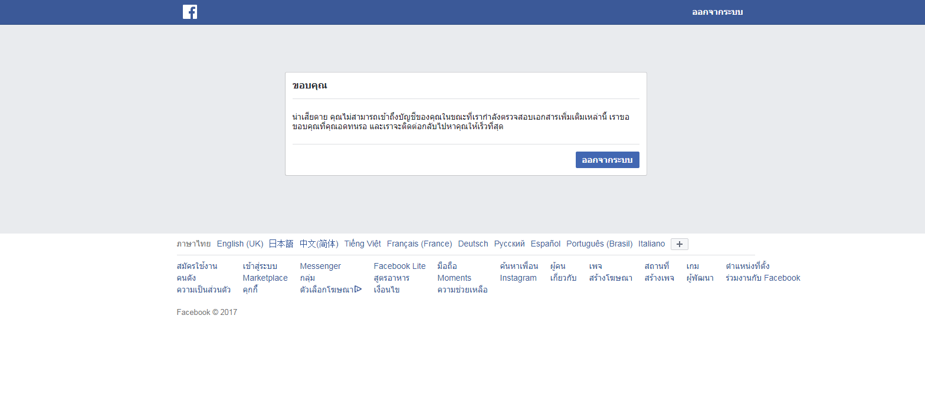925x414 pixels.
Task: Click the ขอบคุณ dialog heading
Action: pyautogui.click(x=310, y=86)
